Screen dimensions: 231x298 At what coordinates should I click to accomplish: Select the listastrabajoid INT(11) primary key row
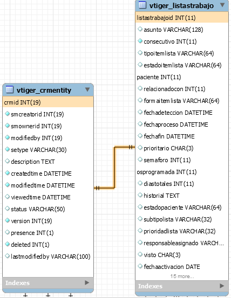click(182, 18)
